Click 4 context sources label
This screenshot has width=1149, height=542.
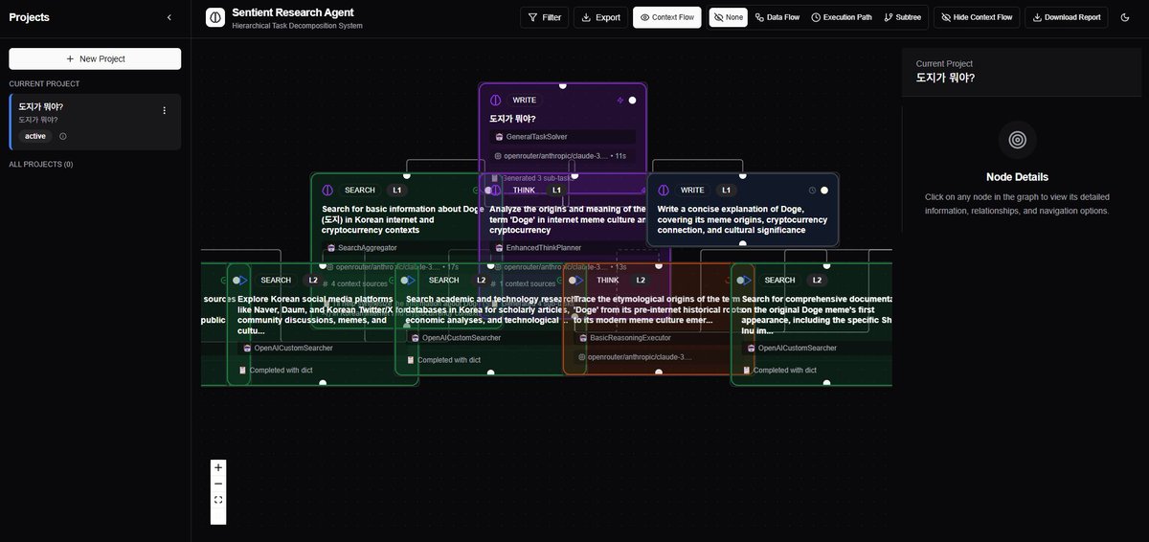click(x=359, y=283)
